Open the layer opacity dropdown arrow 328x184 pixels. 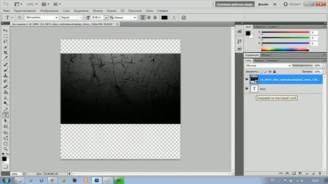pos(323,65)
